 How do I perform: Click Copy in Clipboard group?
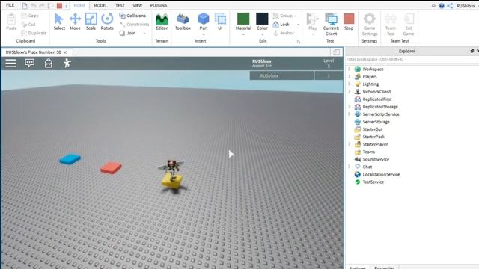tap(30, 16)
